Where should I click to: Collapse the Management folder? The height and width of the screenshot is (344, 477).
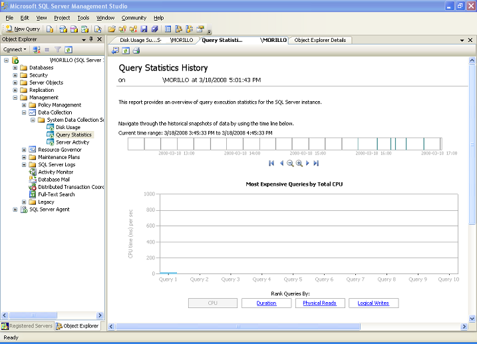15,98
